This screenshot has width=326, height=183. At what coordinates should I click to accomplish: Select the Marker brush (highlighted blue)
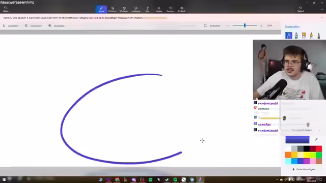pyautogui.click(x=289, y=36)
